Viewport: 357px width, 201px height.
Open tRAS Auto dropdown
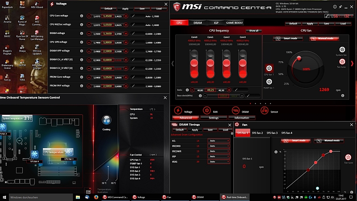point(219,162)
